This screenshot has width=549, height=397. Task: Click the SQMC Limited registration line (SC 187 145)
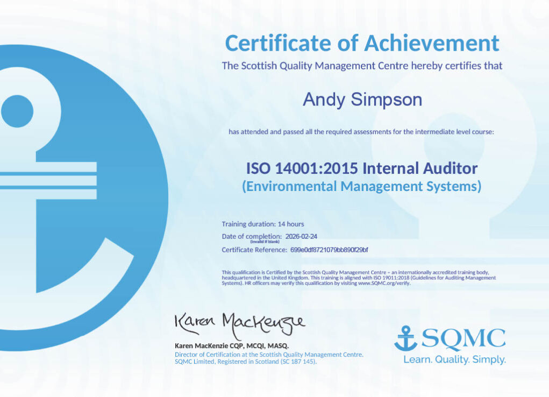pyautogui.click(x=246, y=361)
